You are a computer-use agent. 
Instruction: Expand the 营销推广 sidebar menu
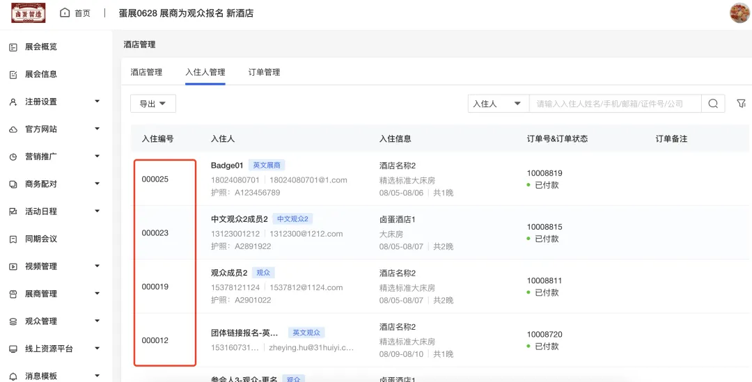coord(97,157)
